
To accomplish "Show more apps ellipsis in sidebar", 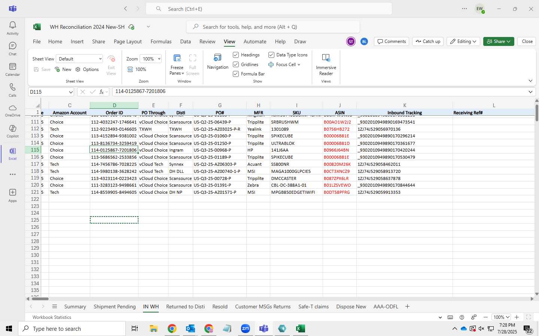I will 12,174.
